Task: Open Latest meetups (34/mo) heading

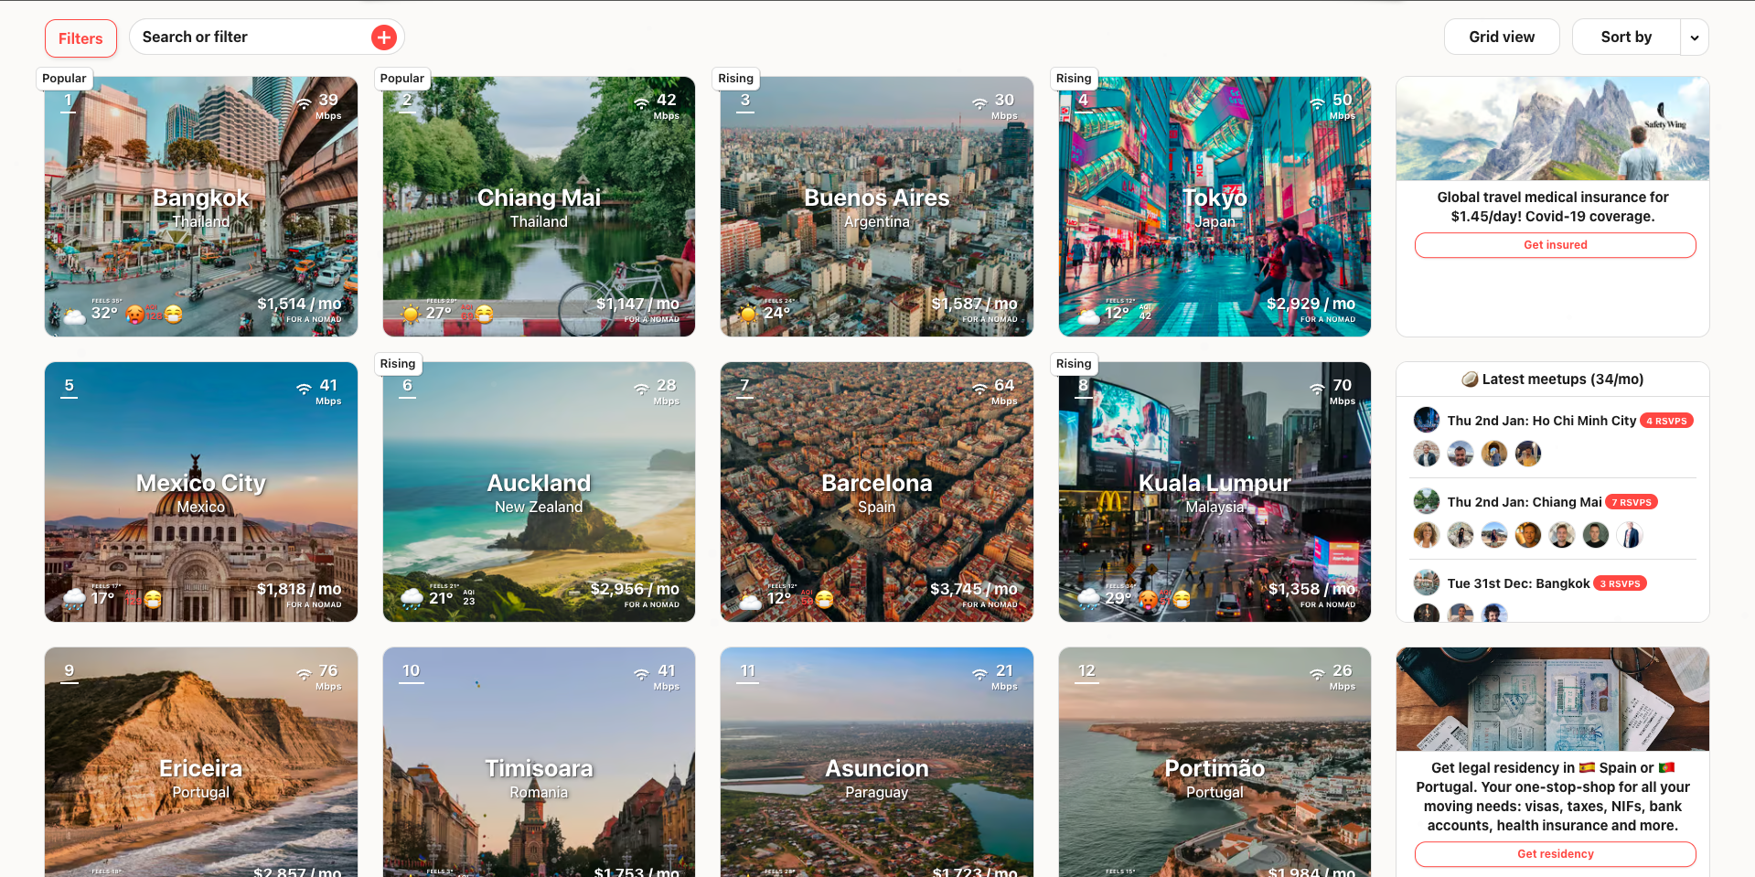Action: (1552, 380)
